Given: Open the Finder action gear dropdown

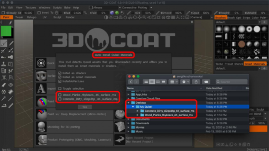Looking at the screenshot, I should pos(185,82).
